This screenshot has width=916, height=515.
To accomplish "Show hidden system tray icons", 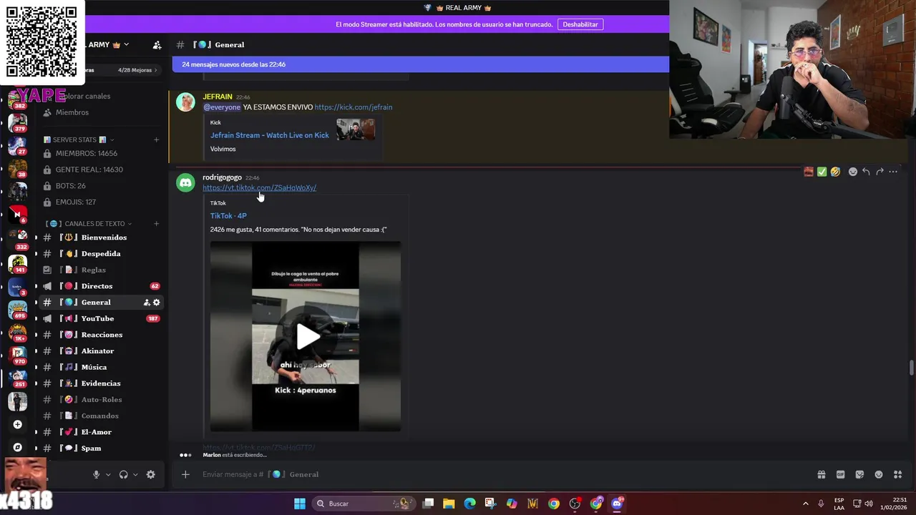I will (x=805, y=504).
